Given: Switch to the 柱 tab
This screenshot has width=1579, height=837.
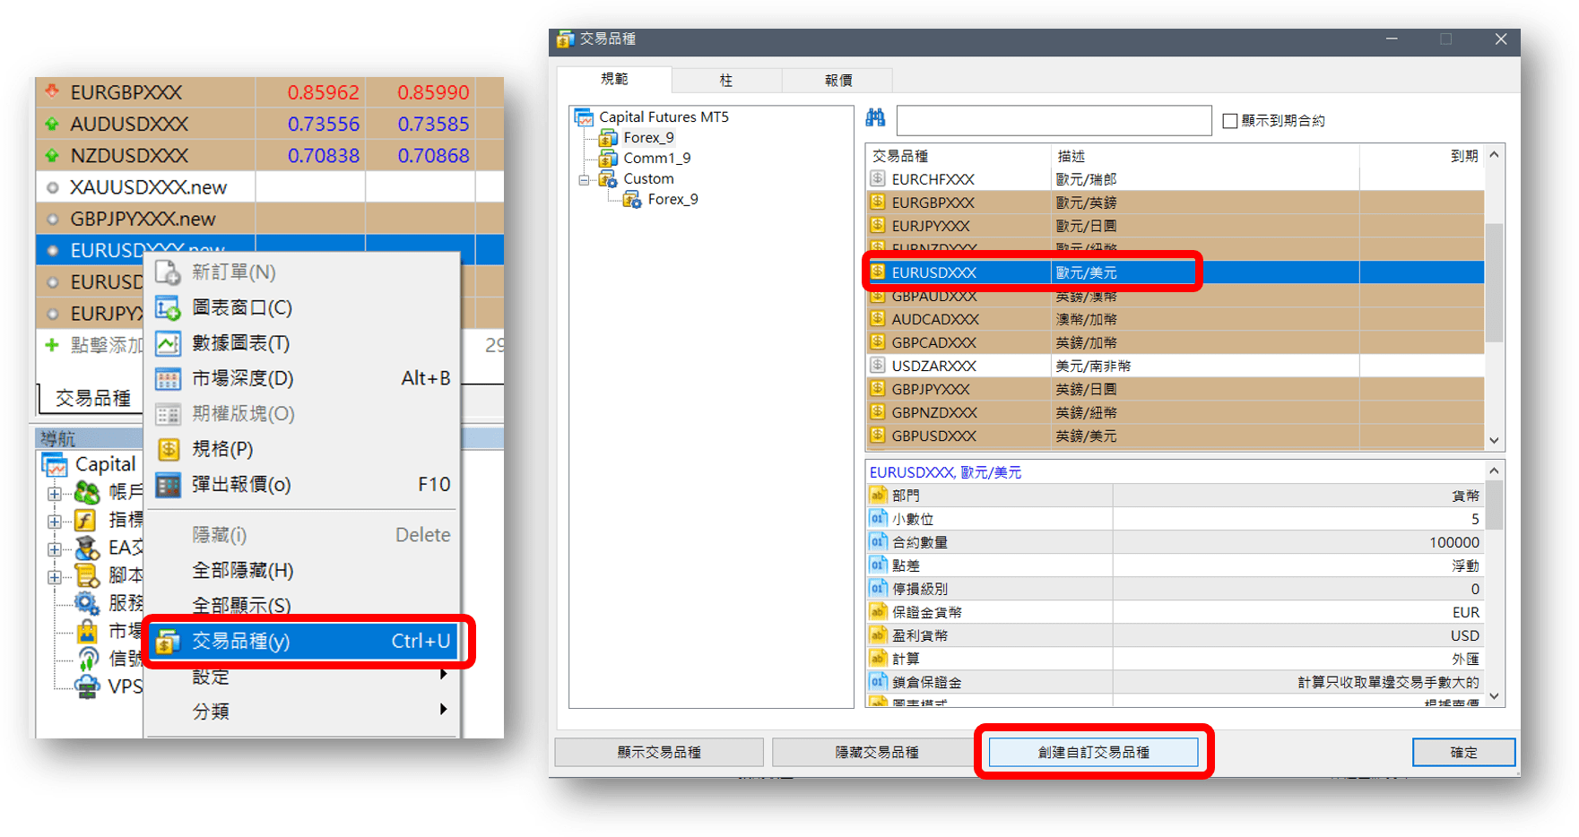Looking at the screenshot, I should (726, 81).
